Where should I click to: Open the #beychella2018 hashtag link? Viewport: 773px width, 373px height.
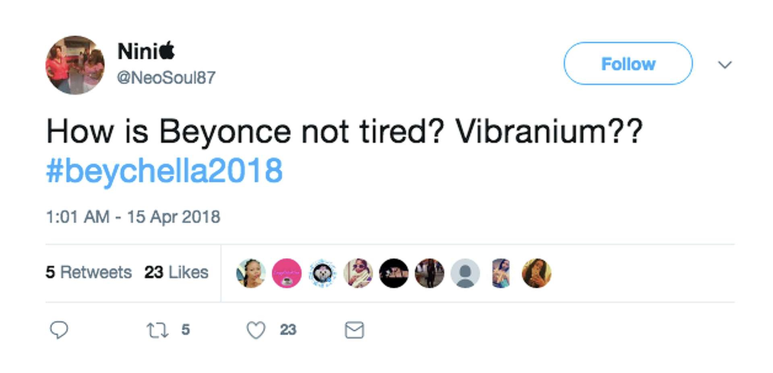[164, 171]
